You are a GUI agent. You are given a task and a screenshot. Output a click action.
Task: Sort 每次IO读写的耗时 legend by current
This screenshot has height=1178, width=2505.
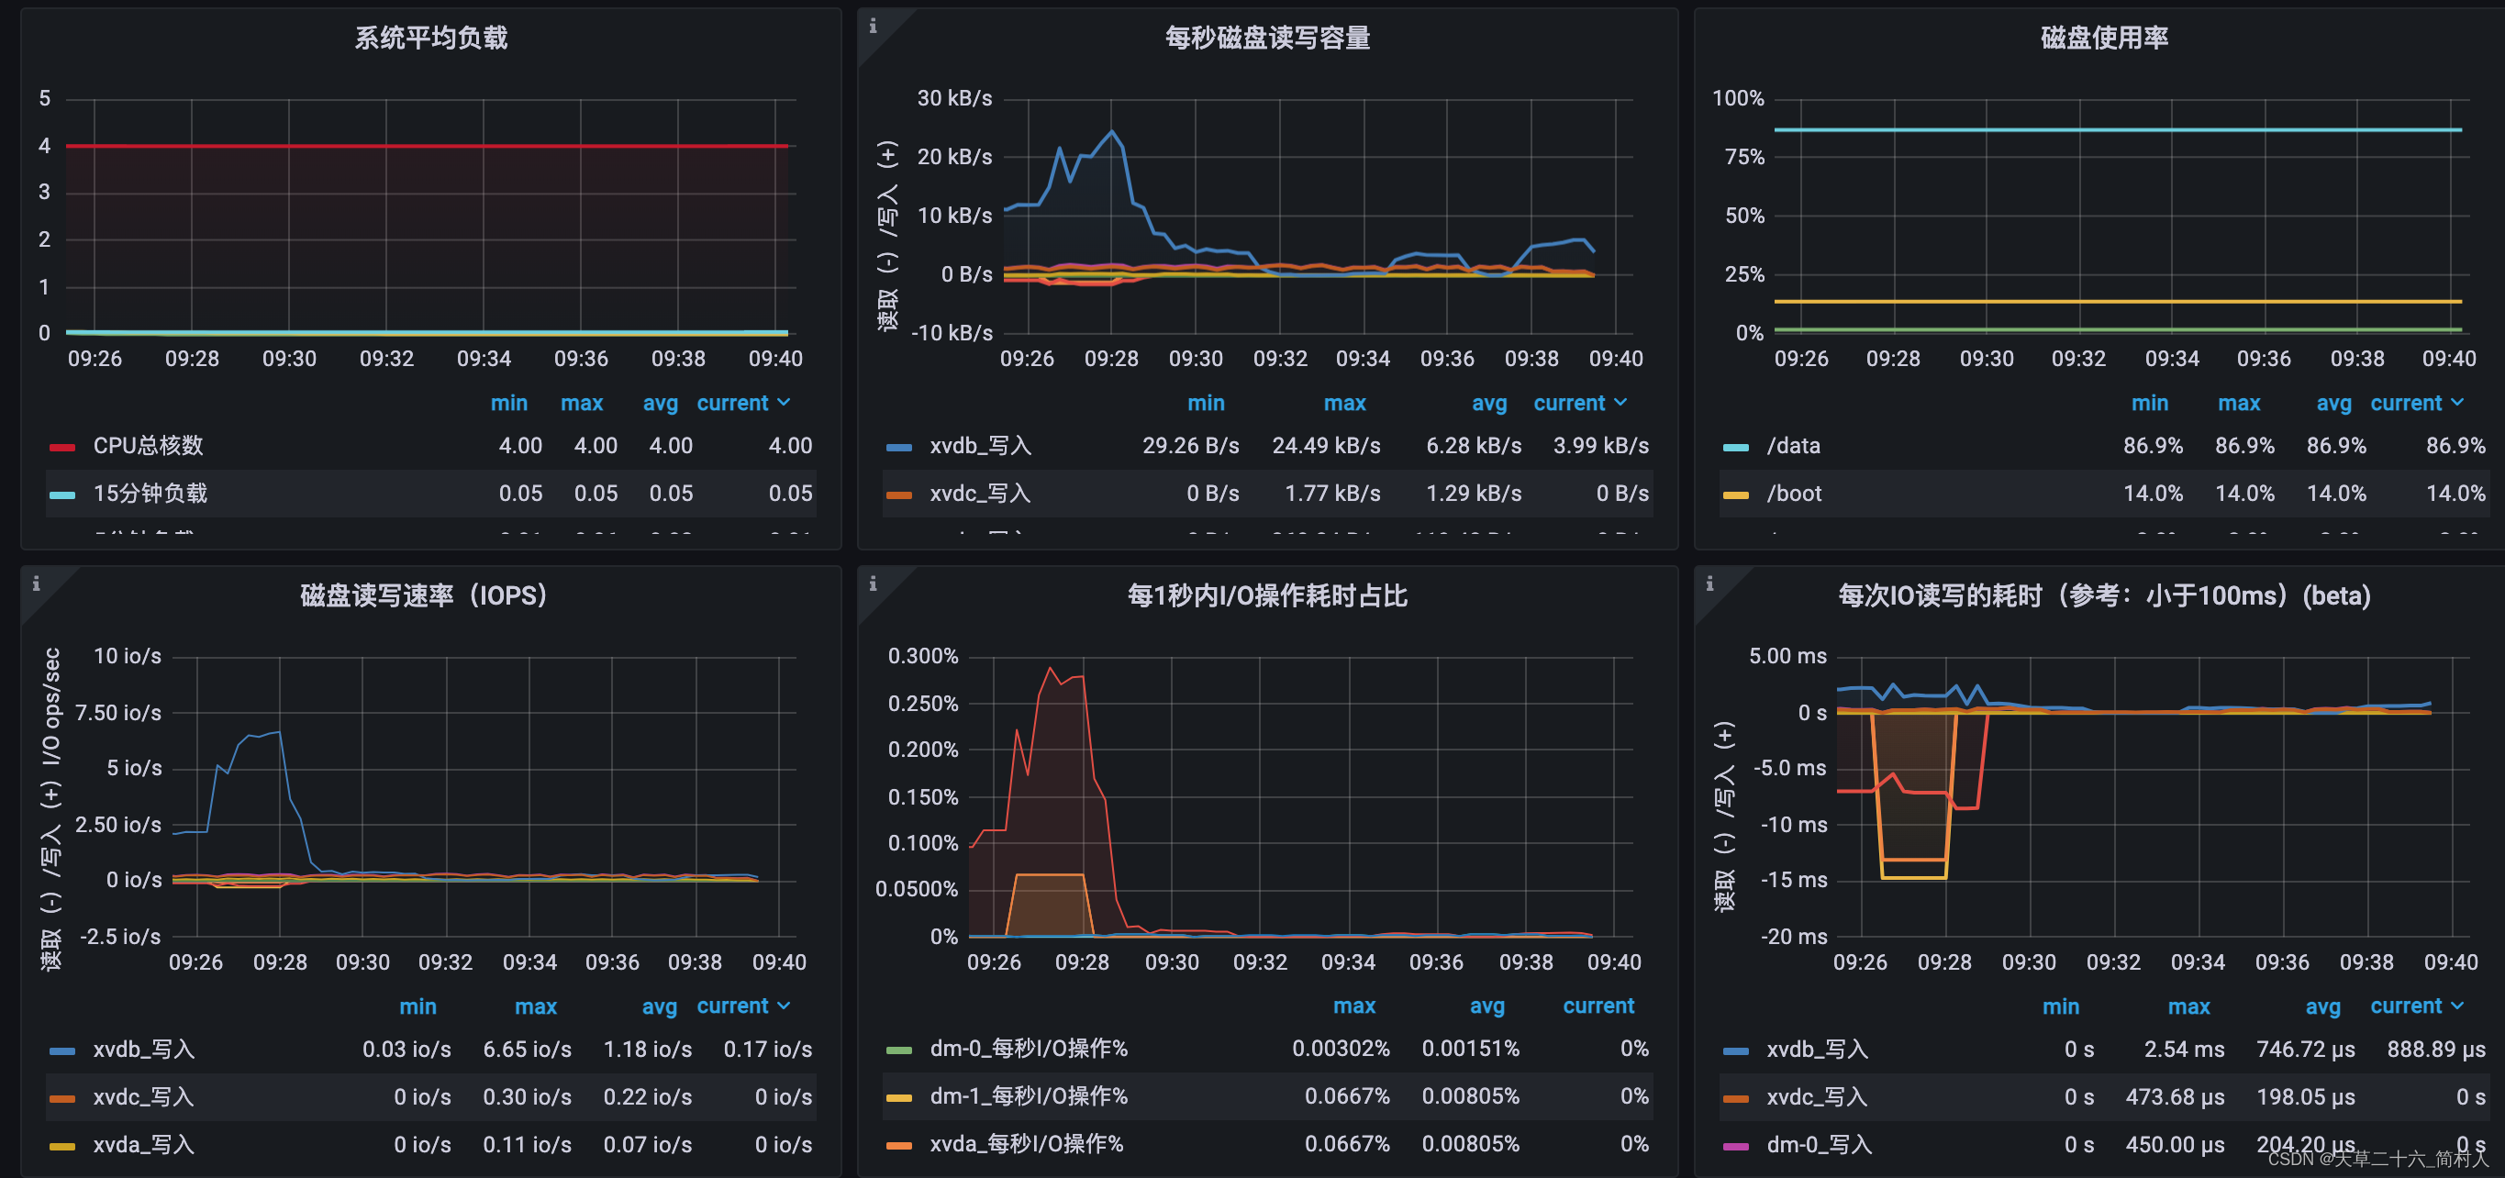tap(2417, 1006)
